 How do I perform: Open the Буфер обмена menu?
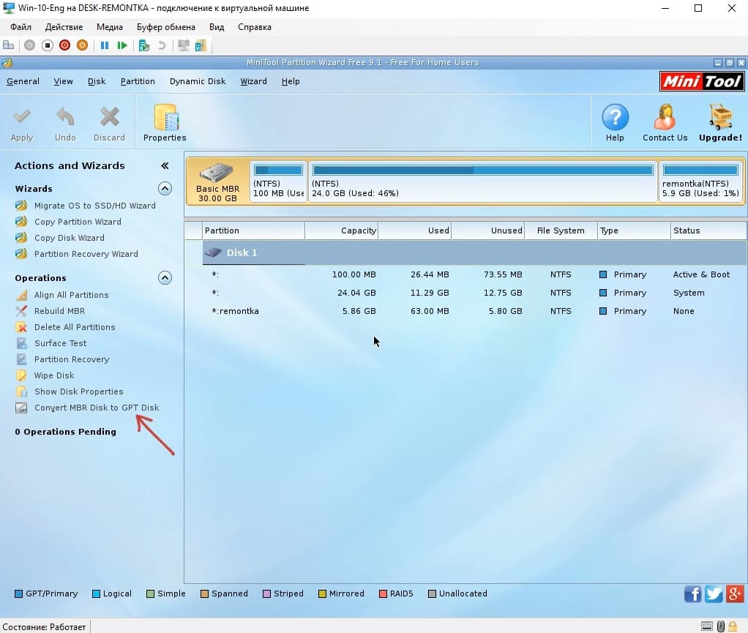tap(166, 27)
